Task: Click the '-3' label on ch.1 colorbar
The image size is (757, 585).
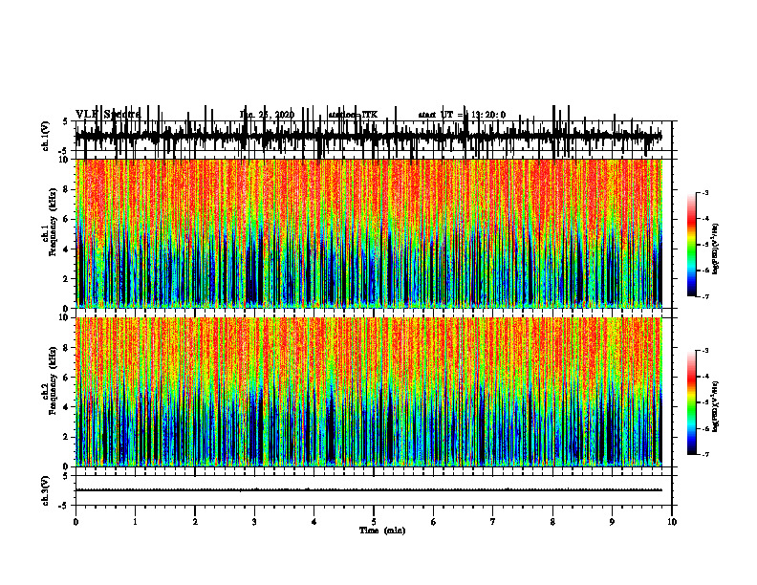Action: click(705, 192)
